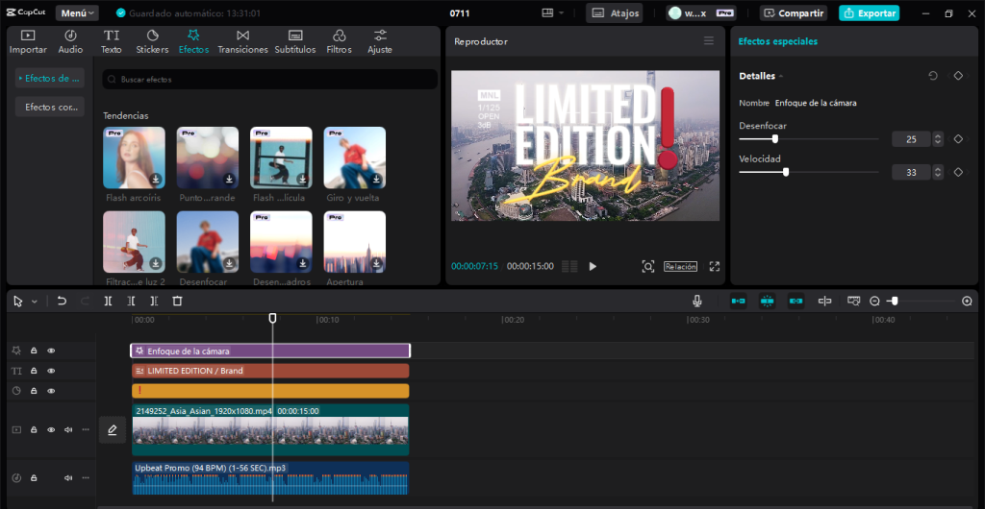Reset effect details with the reset icon
This screenshot has width=985, height=509.
[x=933, y=76]
